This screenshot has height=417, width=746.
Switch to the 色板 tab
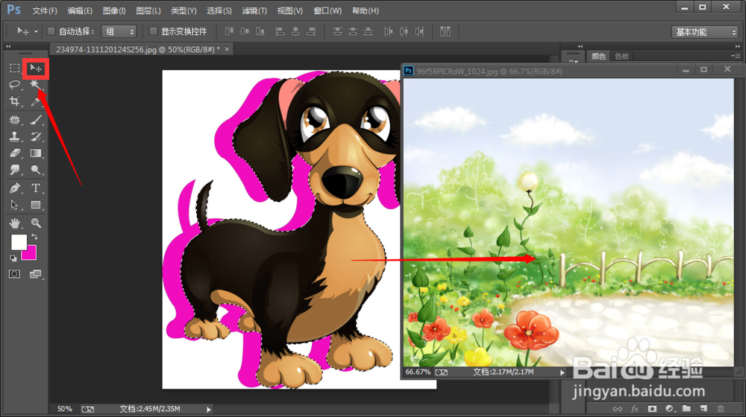pos(622,56)
